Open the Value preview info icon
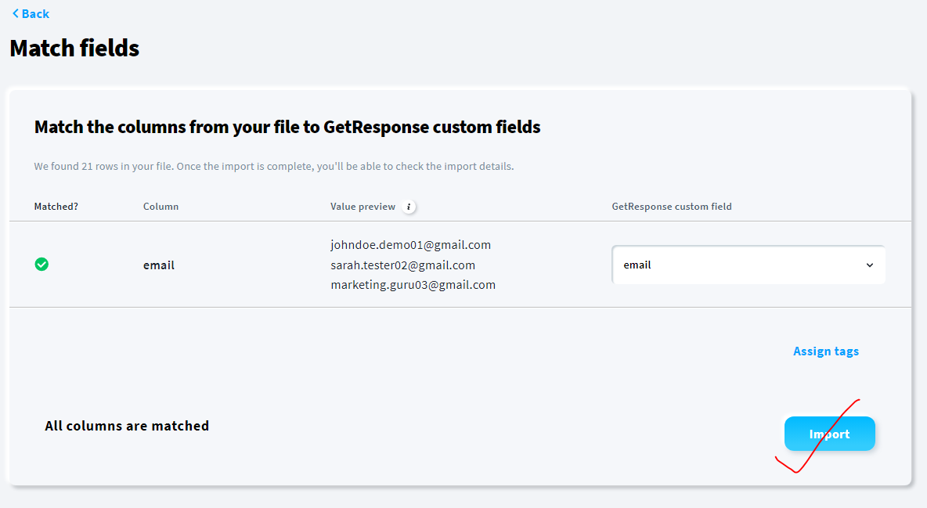 [x=409, y=207]
